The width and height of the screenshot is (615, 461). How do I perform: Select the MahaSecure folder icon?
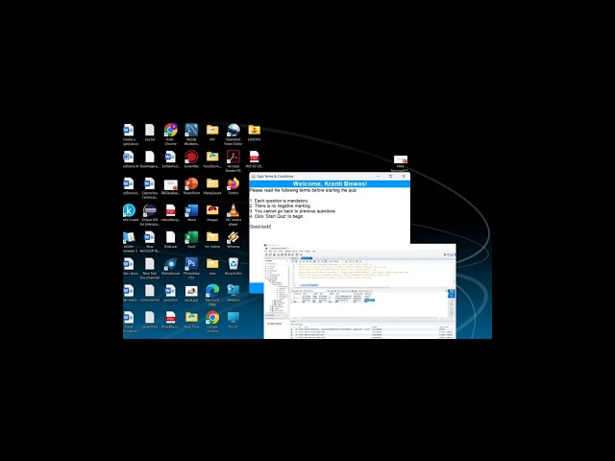[x=212, y=186]
